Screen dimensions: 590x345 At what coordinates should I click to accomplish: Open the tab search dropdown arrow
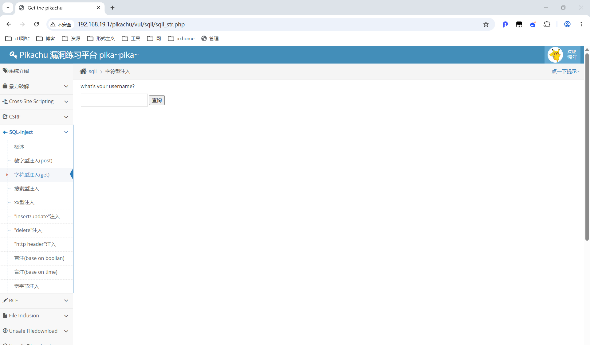[8, 8]
